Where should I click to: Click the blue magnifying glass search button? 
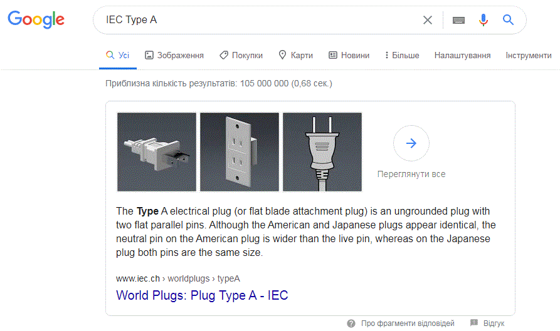508,20
